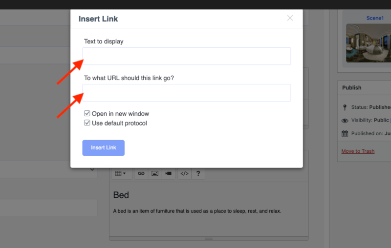Click Move to Trash link

[358, 151]
